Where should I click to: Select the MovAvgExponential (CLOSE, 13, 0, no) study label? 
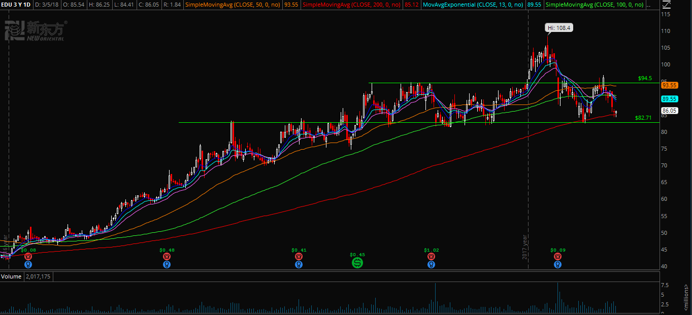[x=473, y=5]
